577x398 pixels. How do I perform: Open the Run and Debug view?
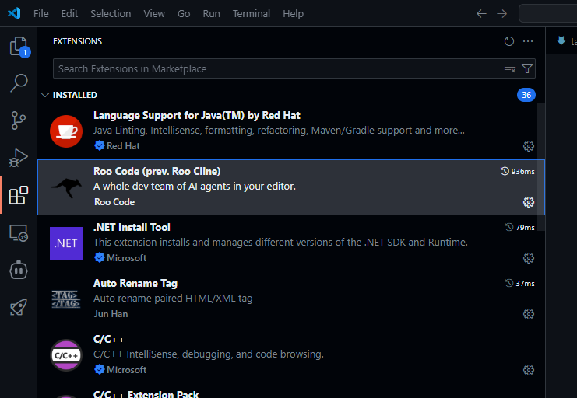pyautogui.click(x=19, y=158)
